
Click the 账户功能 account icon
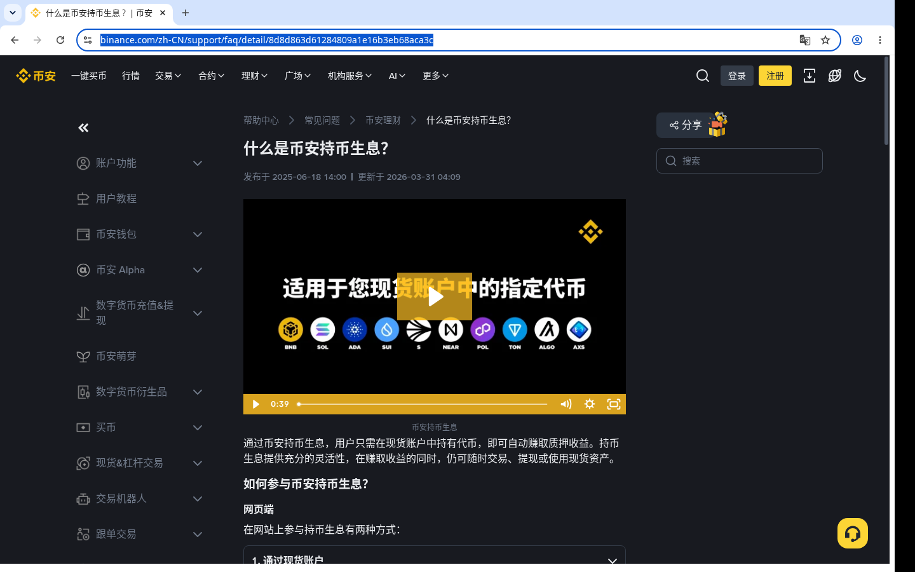(83, 163)
